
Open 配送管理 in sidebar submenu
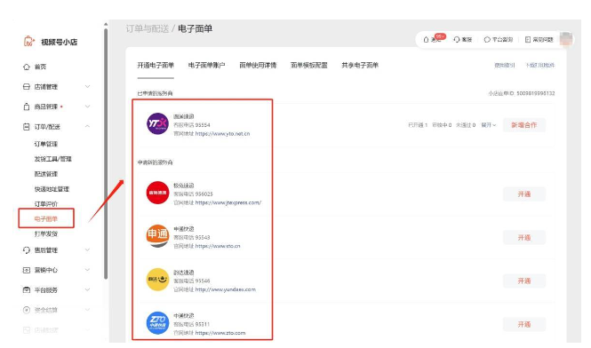(46, 174)
